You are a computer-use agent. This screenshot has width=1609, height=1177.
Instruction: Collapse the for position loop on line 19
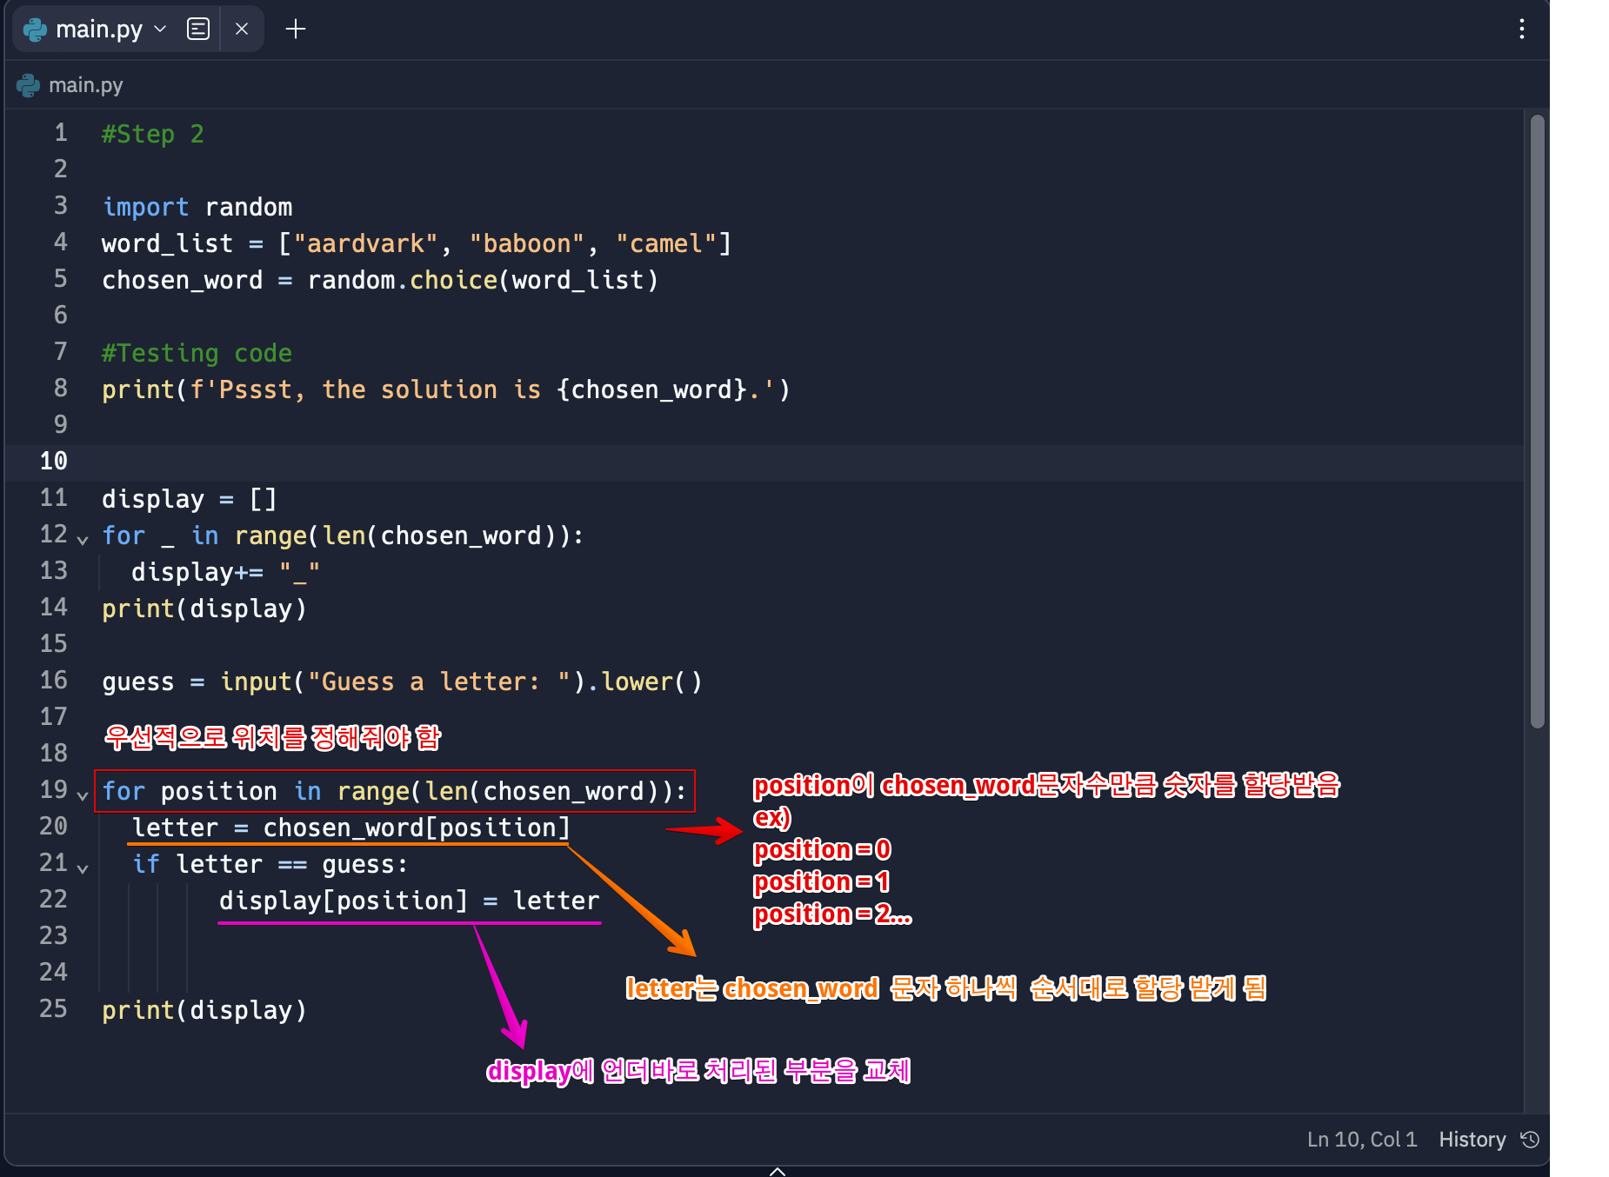click(83, 795)
